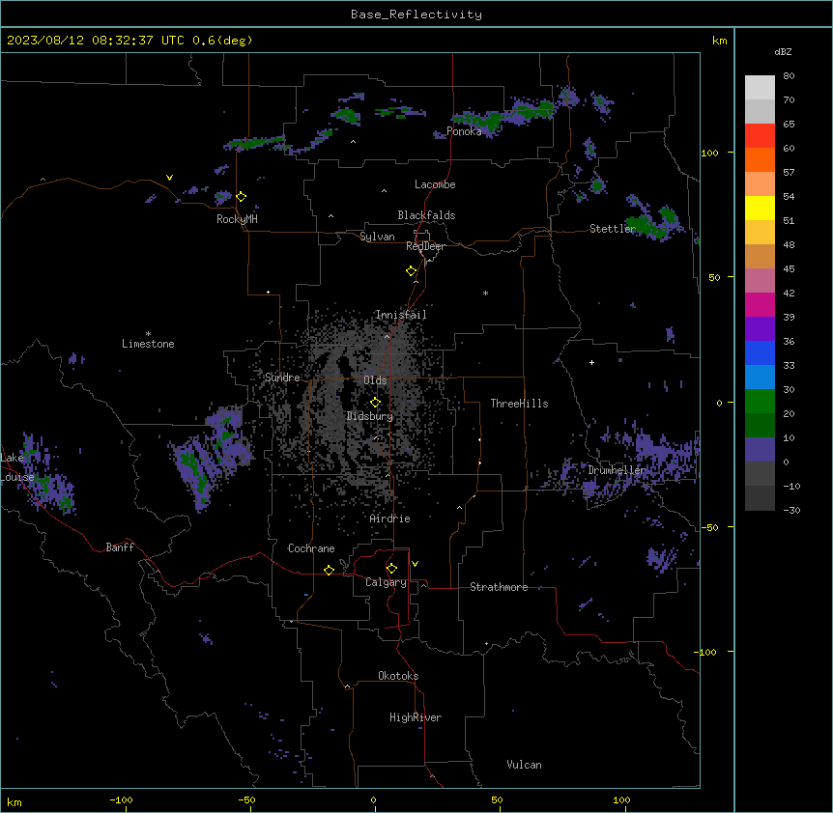This screenshot has height=813, width=833.
Task: Click the HighRiver city label
Action: pos(416,717)
